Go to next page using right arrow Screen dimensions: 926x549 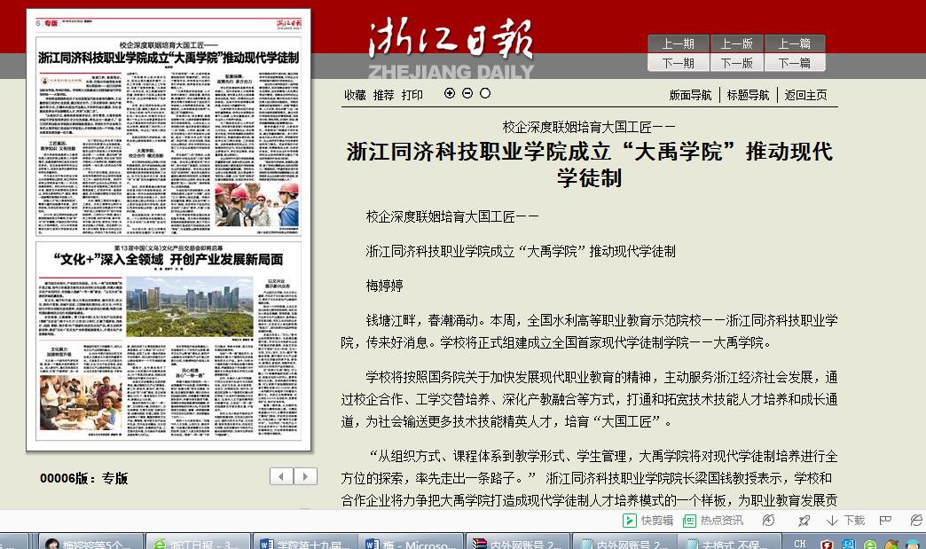305,476
